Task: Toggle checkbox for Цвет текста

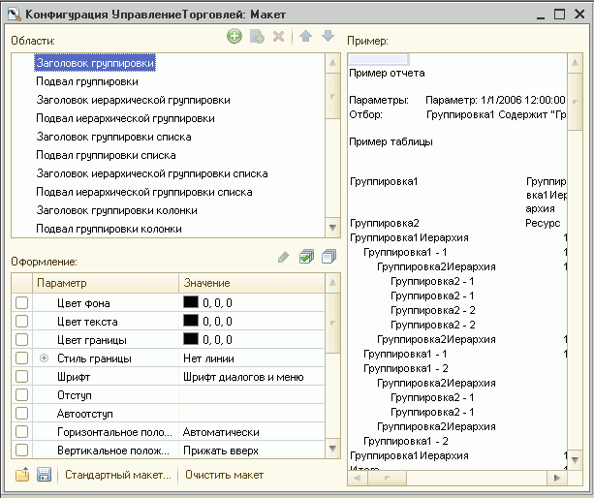Action: pyautogui.click(x=21, y=321)
